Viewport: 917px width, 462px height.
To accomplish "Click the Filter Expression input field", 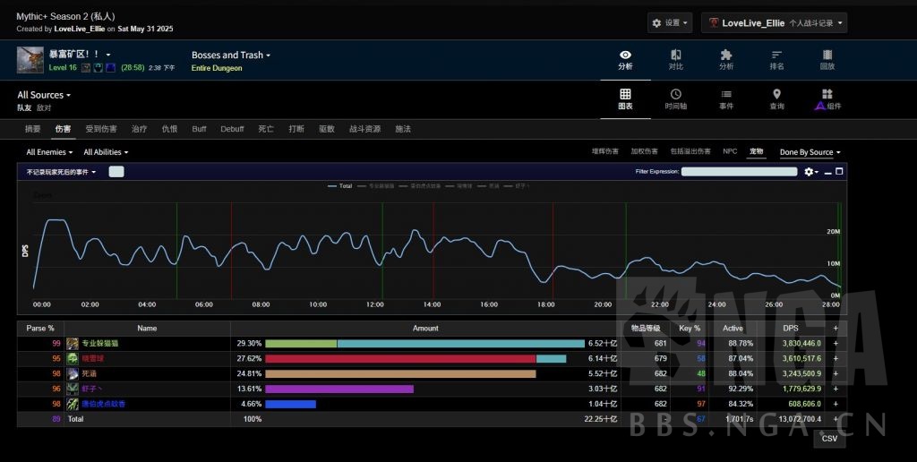I will coord(739,171).
